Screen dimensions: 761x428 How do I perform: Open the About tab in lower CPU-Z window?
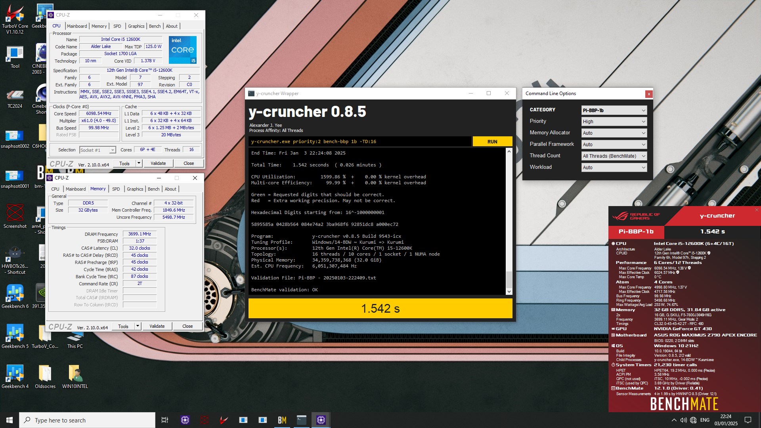(170, 189)
